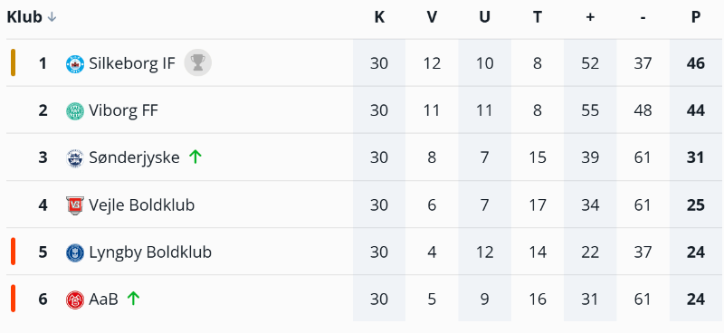
Task: Click the Lyngby Boldklub club crest
Action: point(75,252)
